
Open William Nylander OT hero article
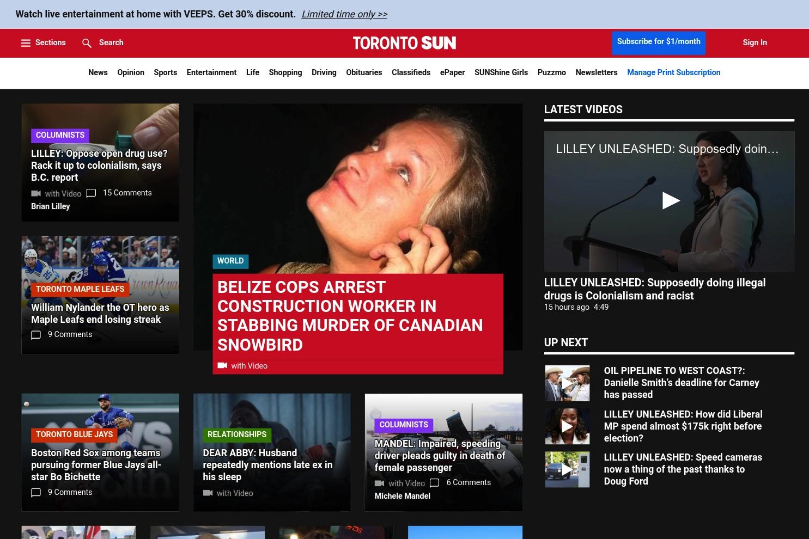(100, 314)
